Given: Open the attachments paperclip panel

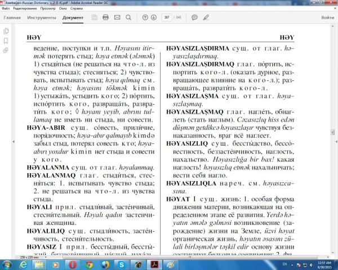Looking at the screenshot, I should pos(6,50).
